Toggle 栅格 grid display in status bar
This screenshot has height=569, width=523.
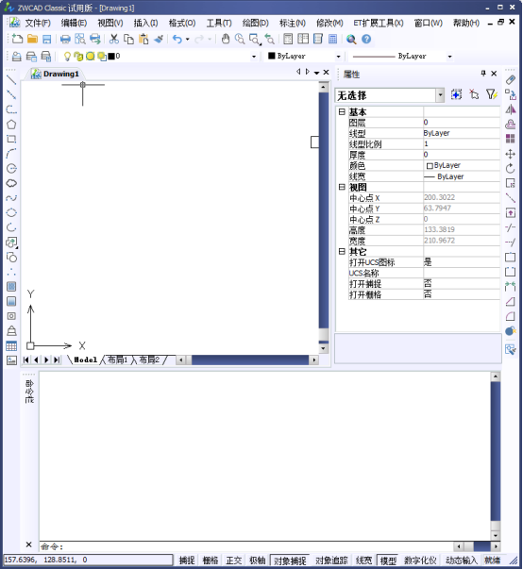[211, 561]
